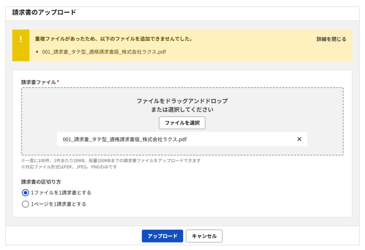This screenshot has height=250, width=365.
Task: Click the blue アップロード button
Action: (x=162, y=236)
